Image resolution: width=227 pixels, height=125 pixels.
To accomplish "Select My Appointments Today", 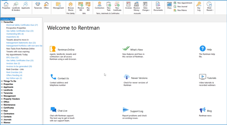I will click(17, 55).
